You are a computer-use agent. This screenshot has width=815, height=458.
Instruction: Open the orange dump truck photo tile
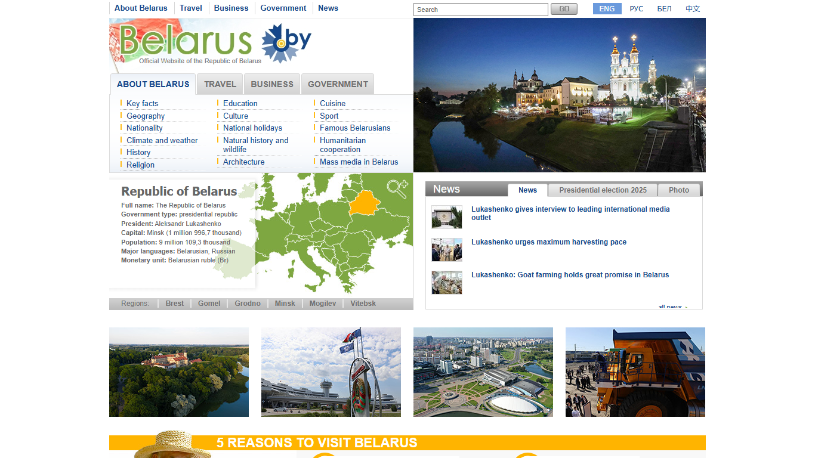pyautogui.click(x=635, y=372)
